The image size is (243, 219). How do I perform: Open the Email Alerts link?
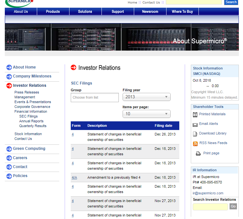(x=208, y=124)
